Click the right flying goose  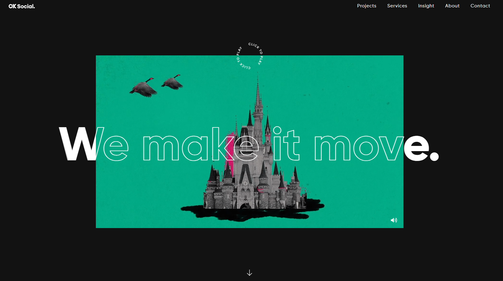[173, 82]
